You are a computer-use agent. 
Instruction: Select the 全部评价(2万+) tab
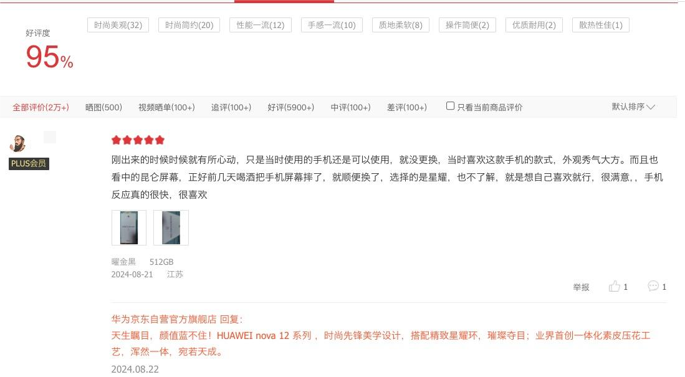pyautogui.click(x=41, y=107)
